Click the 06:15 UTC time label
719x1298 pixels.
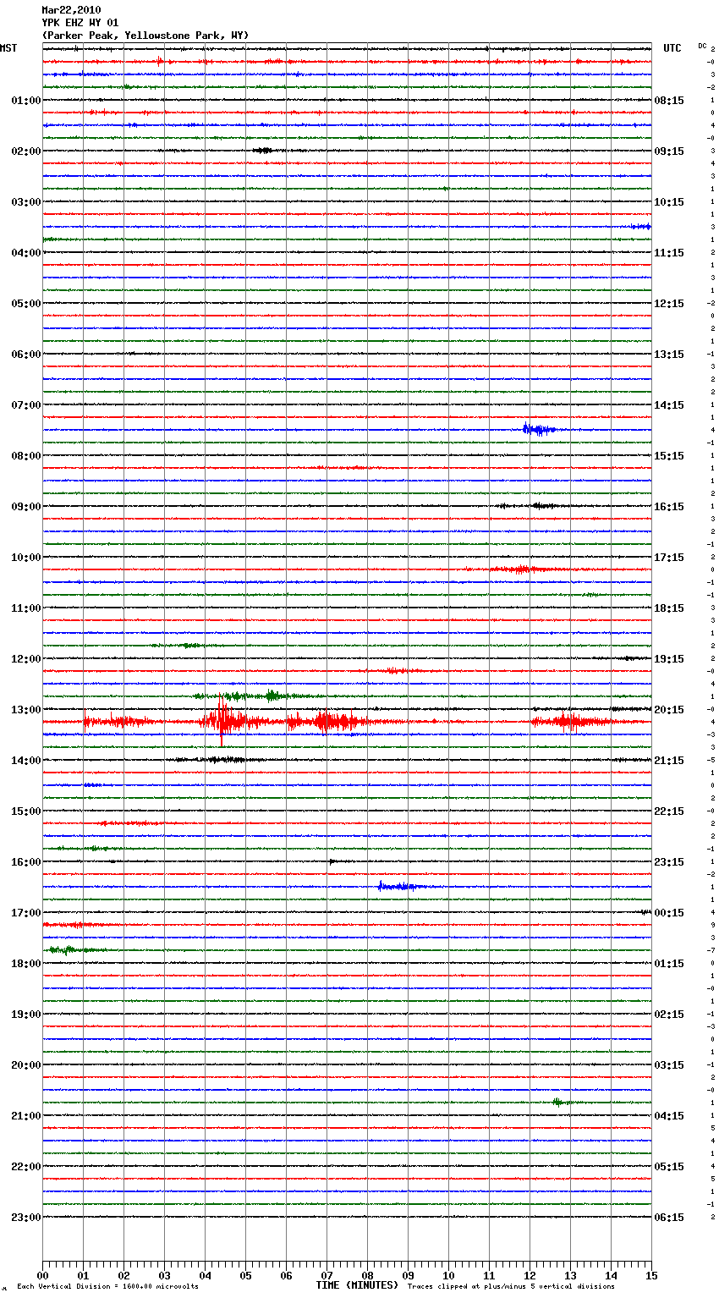tap(669, 1218)
